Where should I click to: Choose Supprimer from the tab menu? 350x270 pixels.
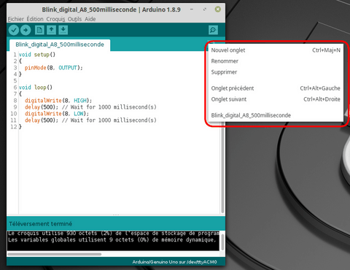tap(276, 72)
